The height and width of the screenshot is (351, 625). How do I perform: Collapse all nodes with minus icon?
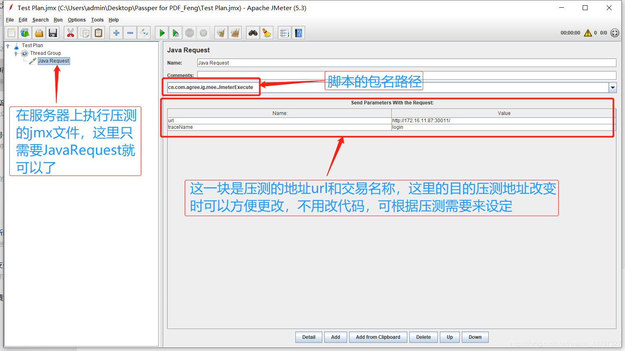pyautogui.click(x=130, y=33)
